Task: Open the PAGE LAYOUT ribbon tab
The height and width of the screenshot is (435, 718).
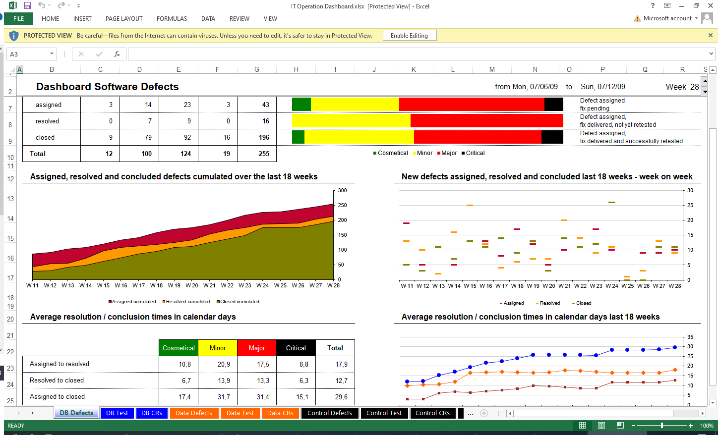Action: (x=124, y=19)
